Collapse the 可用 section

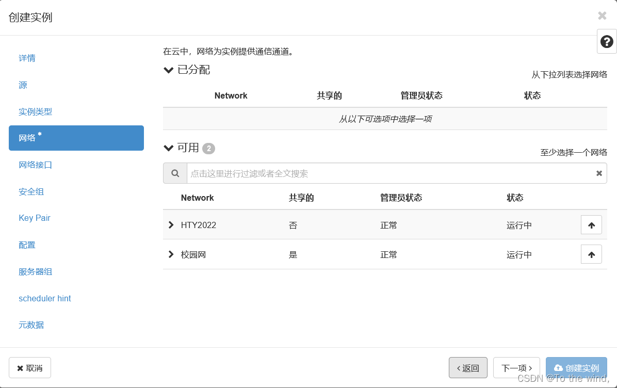click(168, 148)
